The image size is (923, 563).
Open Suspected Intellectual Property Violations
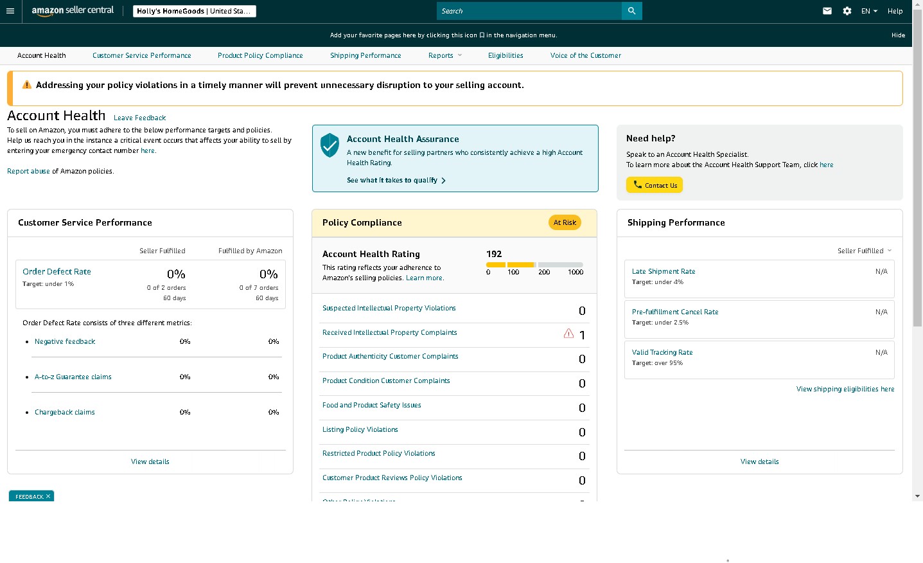pos(389,308)
